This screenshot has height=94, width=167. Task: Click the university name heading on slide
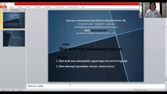pos(96,20)
